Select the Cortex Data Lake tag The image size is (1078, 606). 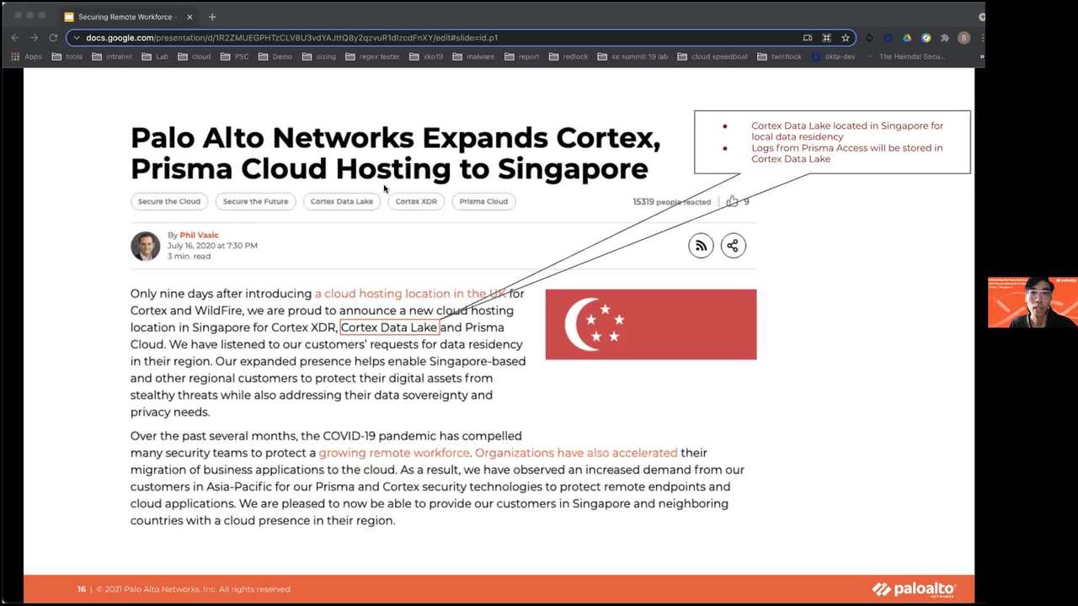click(341, 201)
